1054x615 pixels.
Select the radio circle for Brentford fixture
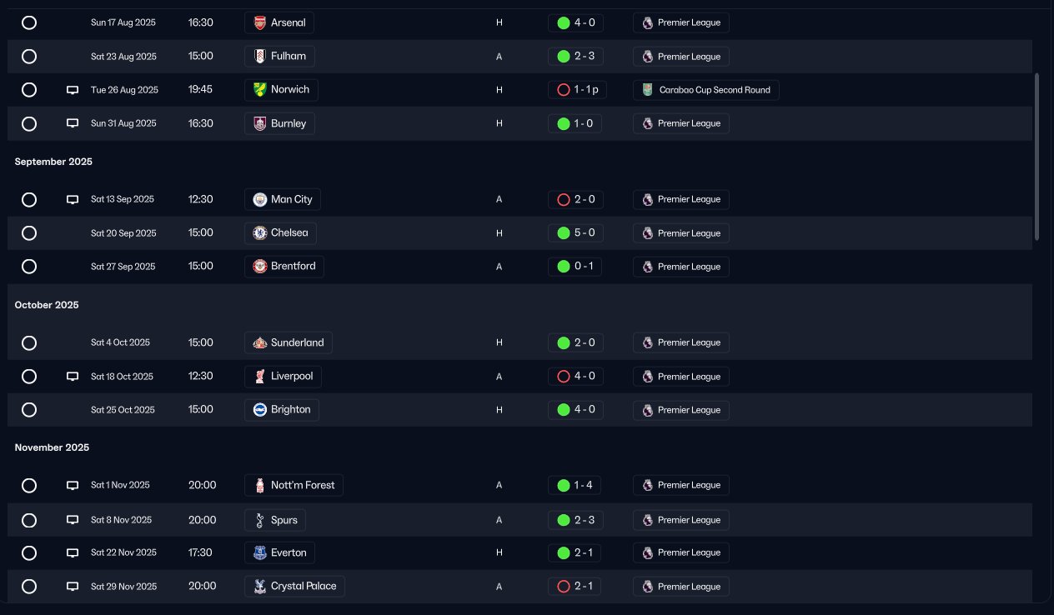coord(29,267)
